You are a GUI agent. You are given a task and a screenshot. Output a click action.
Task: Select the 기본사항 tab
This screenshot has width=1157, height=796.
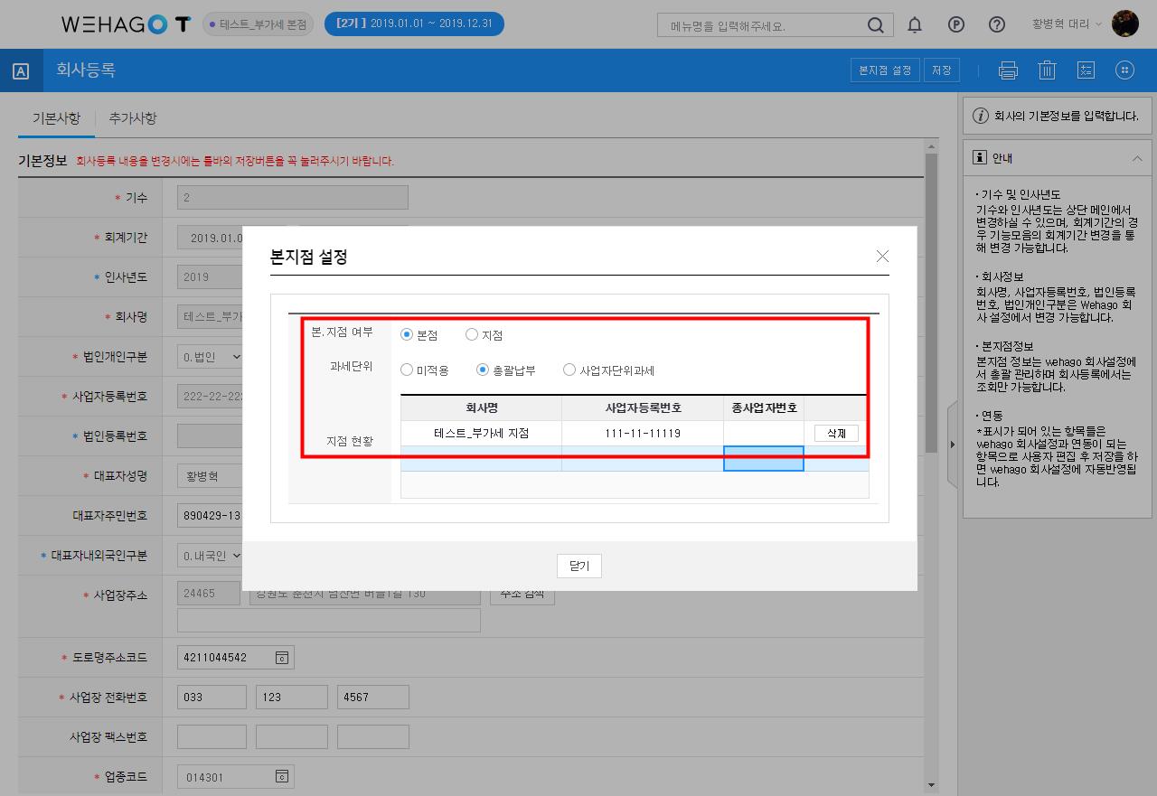(56, 118)
